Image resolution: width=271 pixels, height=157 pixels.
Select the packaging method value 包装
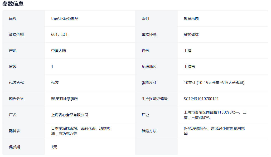[55, 83]
